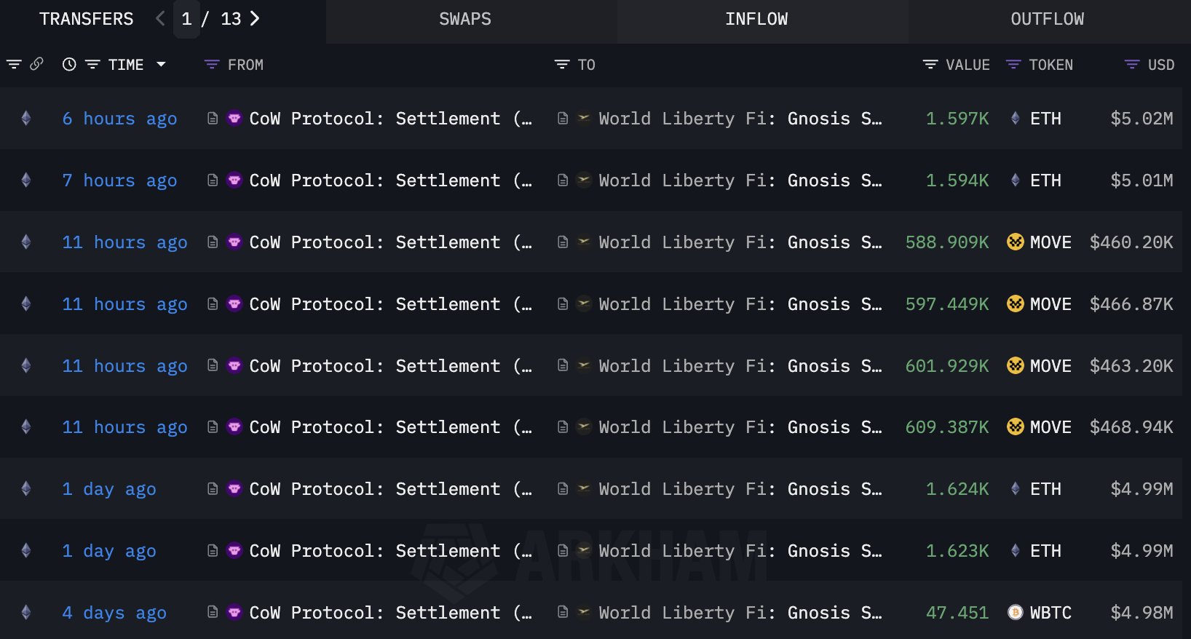Switch to the SWAPS tab

click(465, 20)
